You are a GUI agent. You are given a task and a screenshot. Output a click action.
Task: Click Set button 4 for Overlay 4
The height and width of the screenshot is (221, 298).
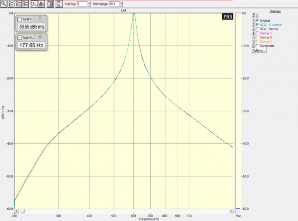[253, 33]
